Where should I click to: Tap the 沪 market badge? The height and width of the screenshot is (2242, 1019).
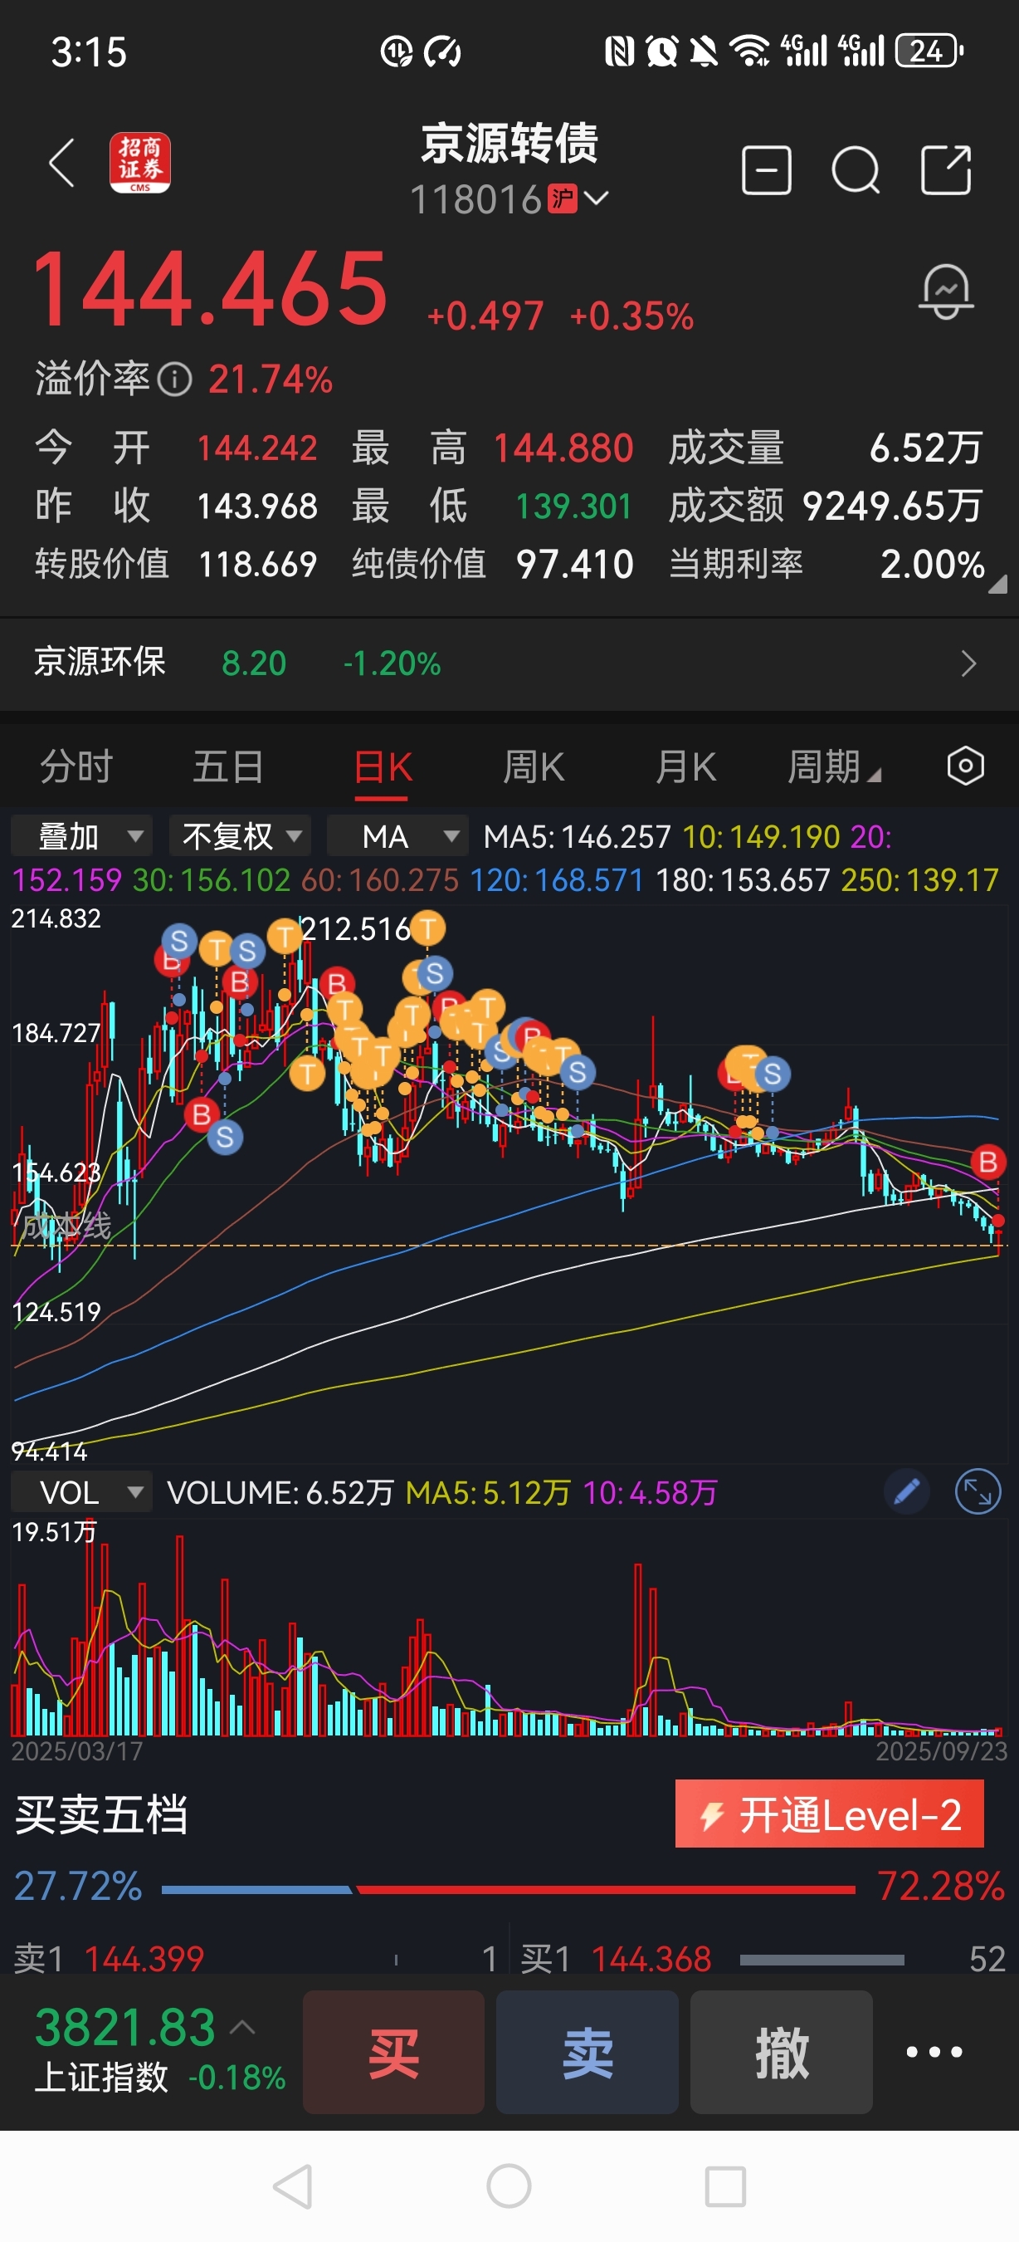563,199
